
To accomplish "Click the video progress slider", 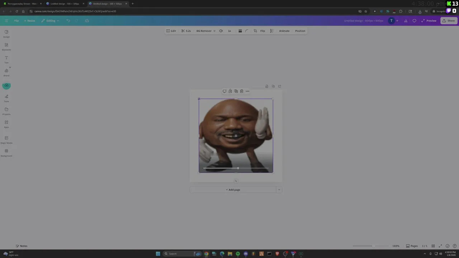I will (x=236, y=168).
